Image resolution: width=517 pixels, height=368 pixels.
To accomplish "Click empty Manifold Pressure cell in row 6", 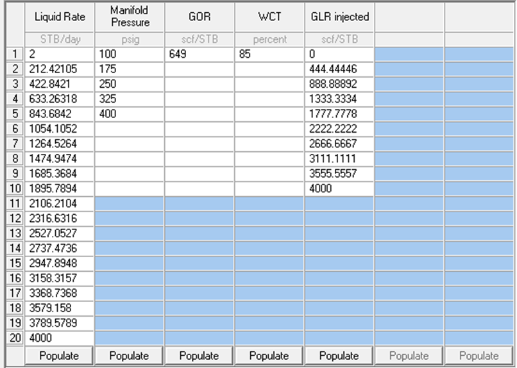I will click(x=130, y=129).
